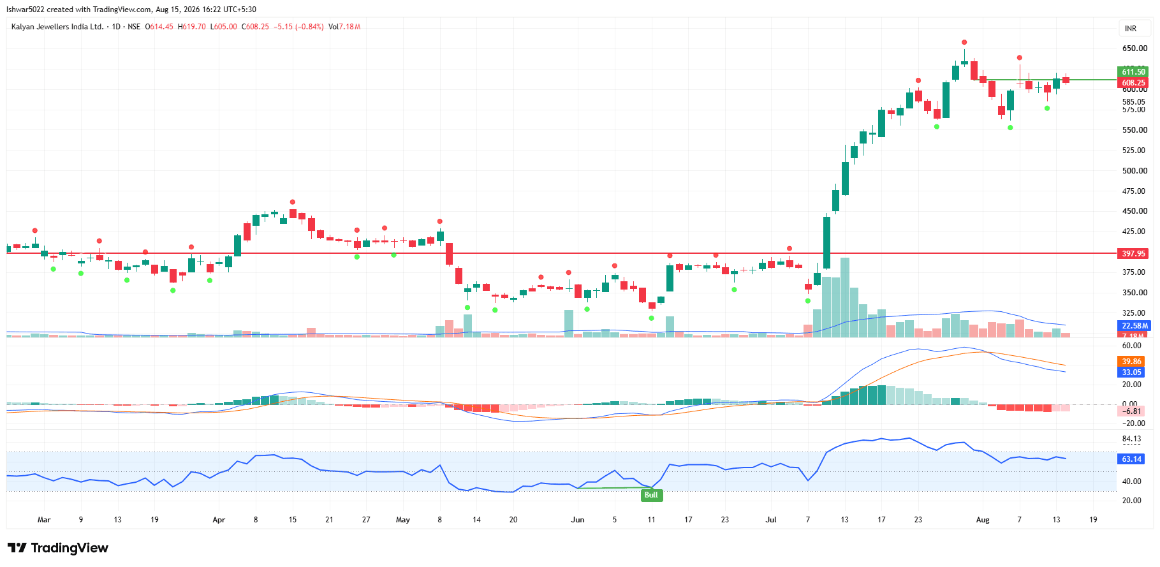
Task: Select the green Bull divergence label
Action: [x=651, y=495]
